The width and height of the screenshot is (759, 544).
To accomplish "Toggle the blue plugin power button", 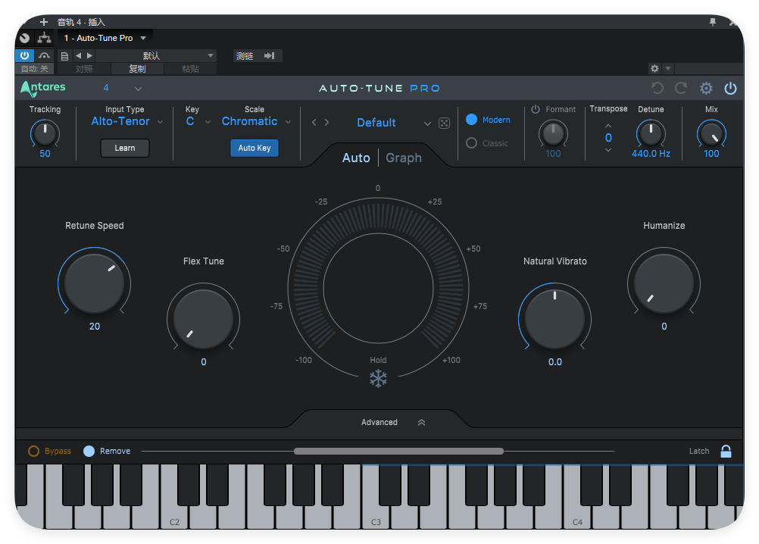I will point(25,55).
